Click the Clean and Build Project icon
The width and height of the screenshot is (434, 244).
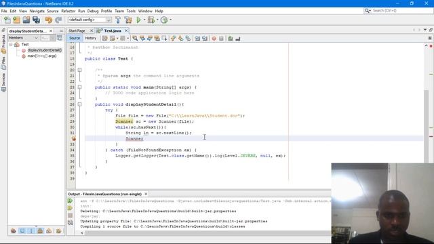click(128, 20)
